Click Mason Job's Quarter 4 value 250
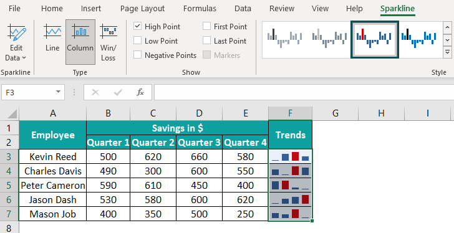454x233 pixels. [245, 214]
